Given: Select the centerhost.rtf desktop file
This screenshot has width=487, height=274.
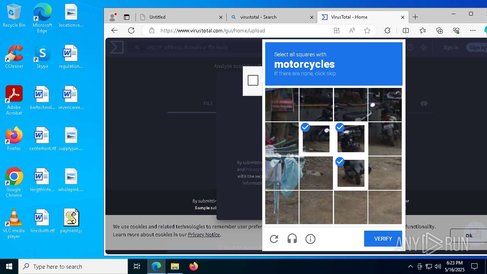Looking at the screenshot, I should click(x=42, y=139).
